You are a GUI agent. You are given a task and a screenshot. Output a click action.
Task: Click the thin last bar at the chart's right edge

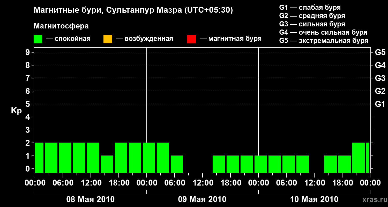point(368,158)
